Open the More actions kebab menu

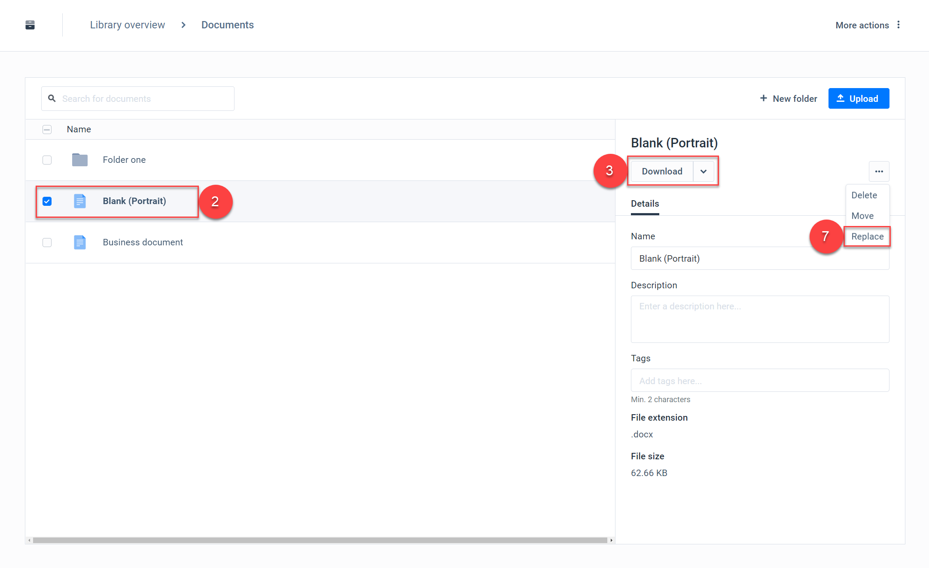point(899,25)
